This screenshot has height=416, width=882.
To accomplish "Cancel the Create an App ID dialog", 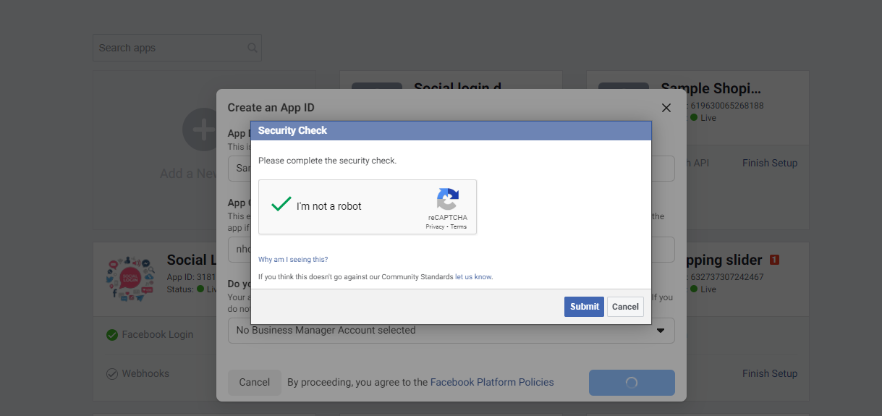I will point(255,382).
